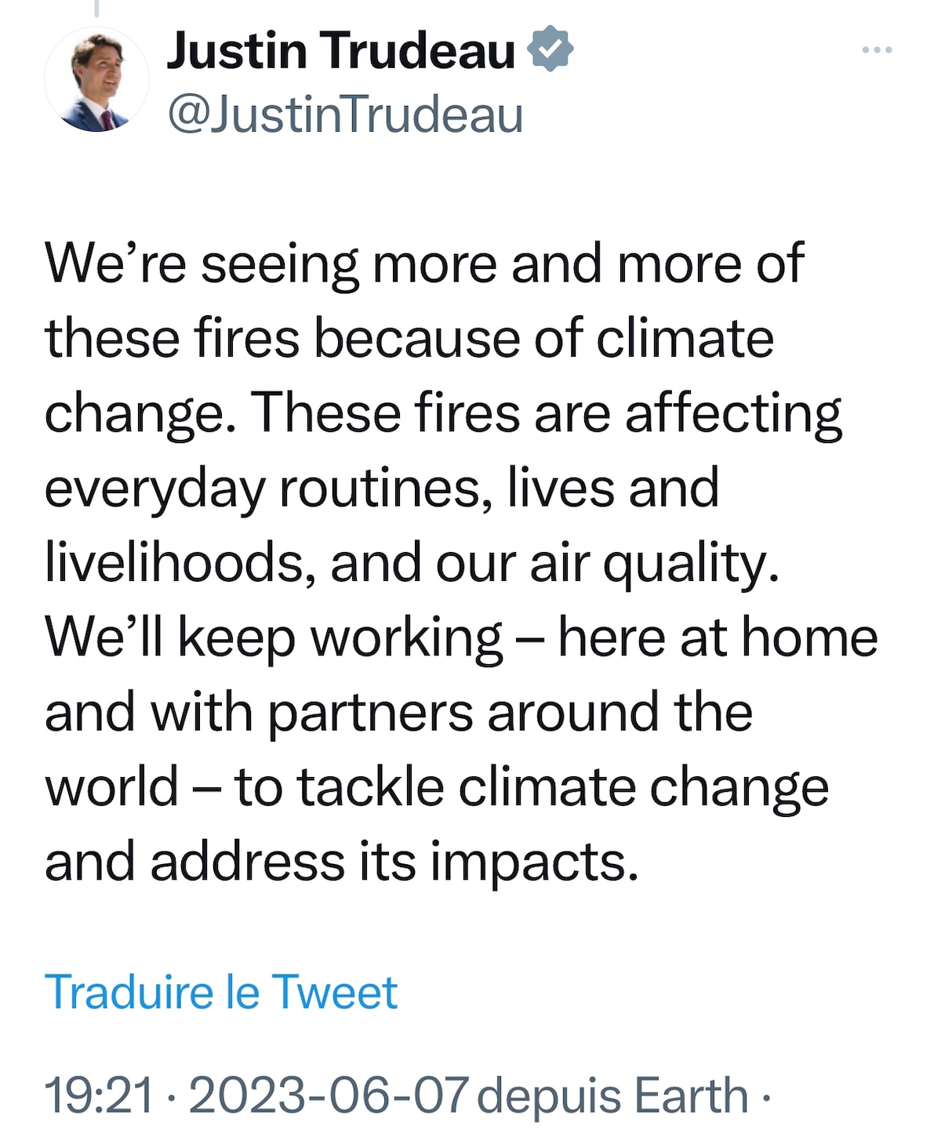
Task: Click the line "world – to tackle climate change"
Action: click(x=437, y=788)
